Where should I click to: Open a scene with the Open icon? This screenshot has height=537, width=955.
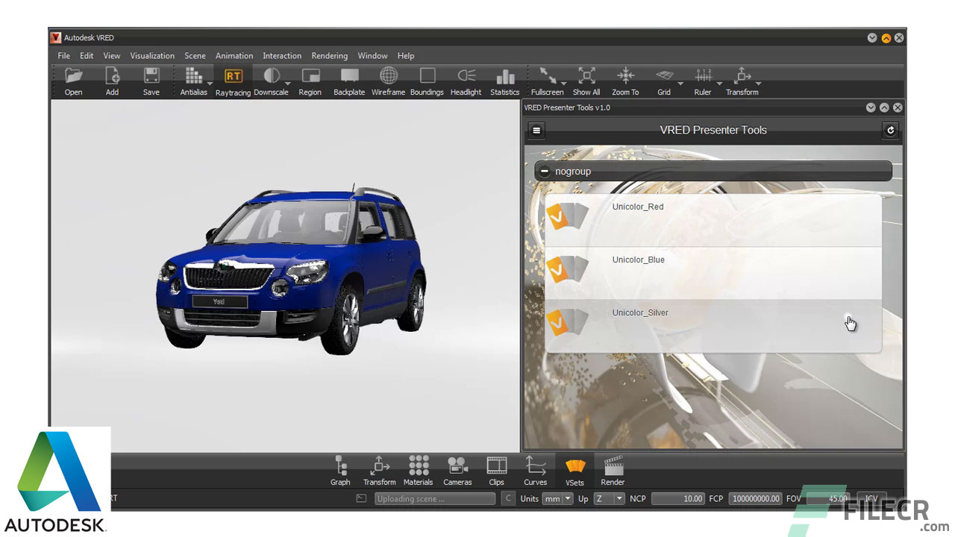[73, 75]
